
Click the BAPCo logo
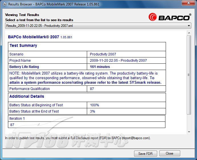170,17
